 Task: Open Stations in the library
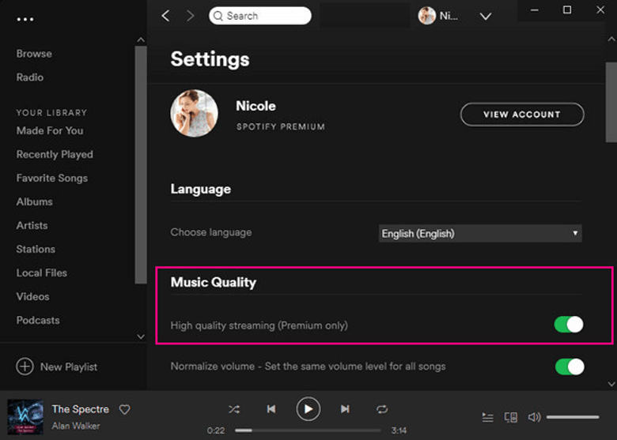(x=36, y=249)
